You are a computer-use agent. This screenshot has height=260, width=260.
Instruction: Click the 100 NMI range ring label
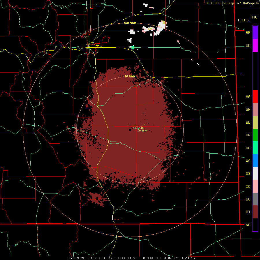pos(130,23)
